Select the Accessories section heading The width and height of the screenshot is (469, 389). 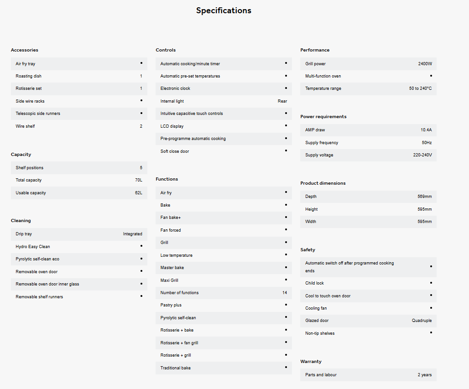(25, 50)
